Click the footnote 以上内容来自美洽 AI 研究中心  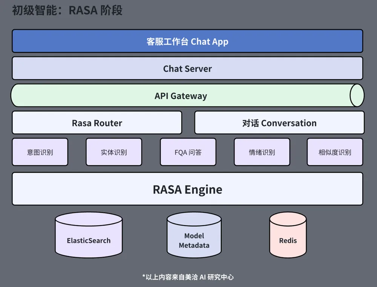coord(188,277)
